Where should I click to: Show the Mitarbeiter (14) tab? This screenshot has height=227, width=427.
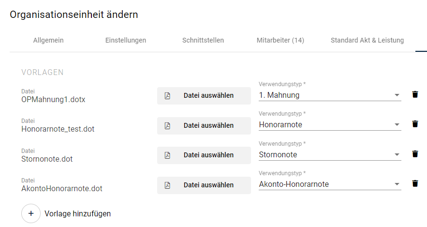[280, 40]
